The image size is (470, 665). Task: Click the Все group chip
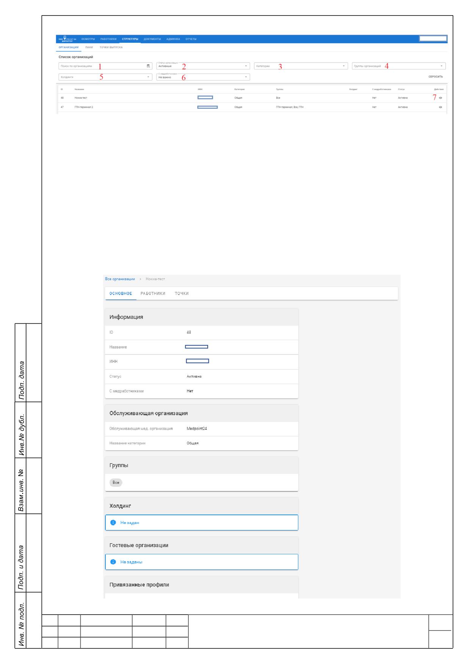pos(116,483)
